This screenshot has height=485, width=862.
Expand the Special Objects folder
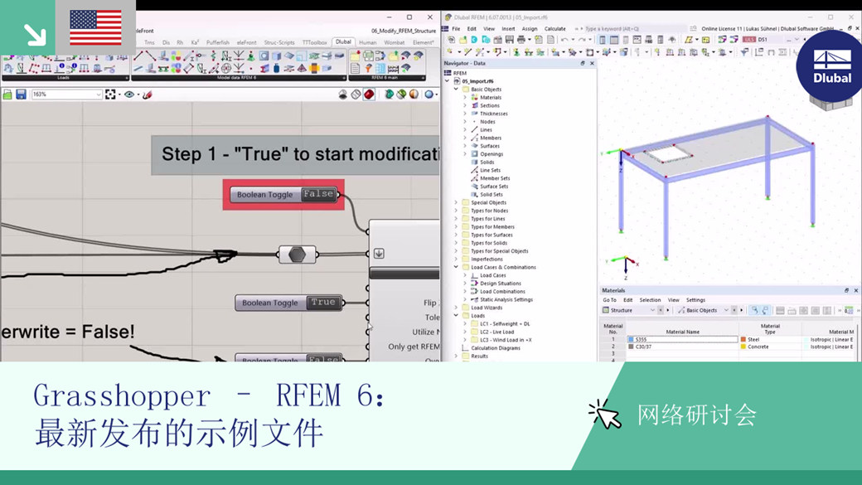pyautogui.click(x=456, y=202)
